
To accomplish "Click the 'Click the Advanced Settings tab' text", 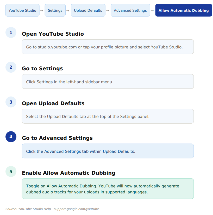I will (x=80, y=151).
